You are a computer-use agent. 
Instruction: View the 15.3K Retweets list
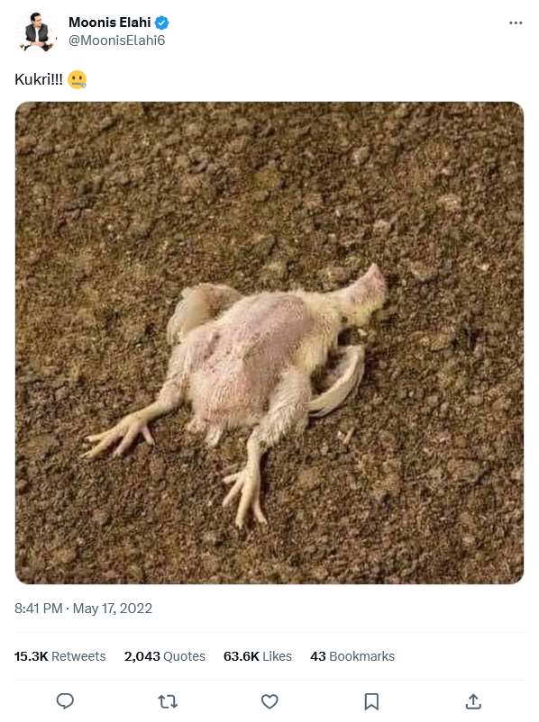(x=60, y=656)
